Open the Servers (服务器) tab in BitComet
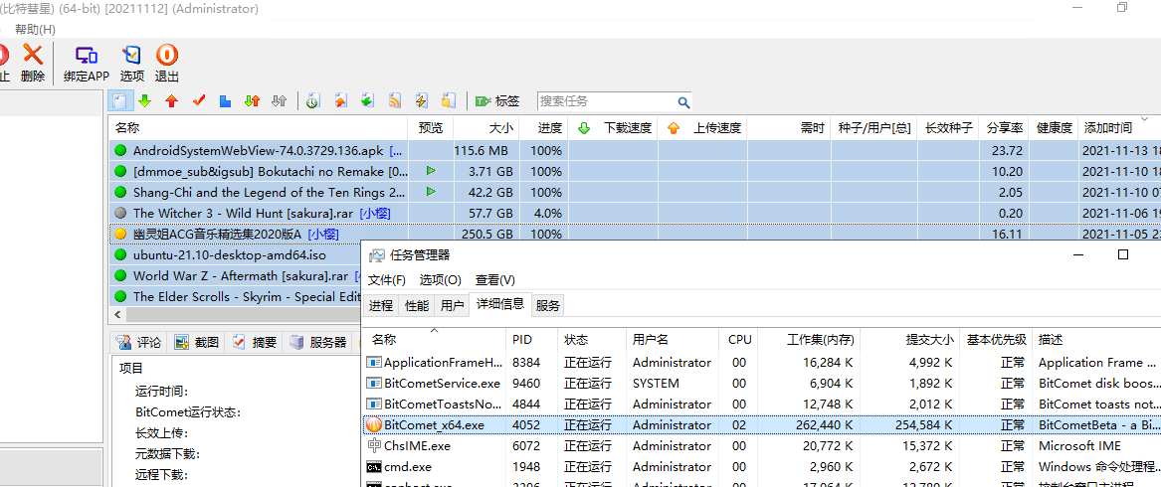The width and height of the screenshot is (1161, 487). pyautogui.click(x=318, y=343)
